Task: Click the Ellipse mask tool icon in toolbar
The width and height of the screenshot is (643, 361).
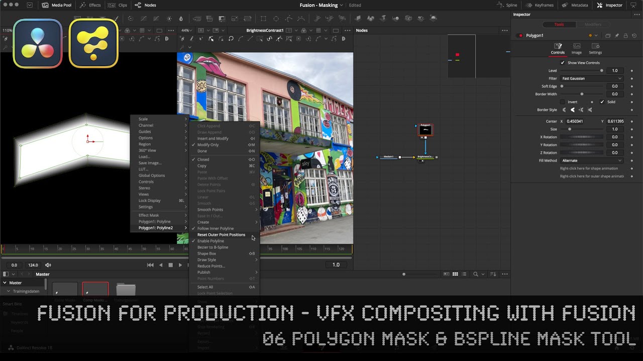Action: [x=276, y=19]
